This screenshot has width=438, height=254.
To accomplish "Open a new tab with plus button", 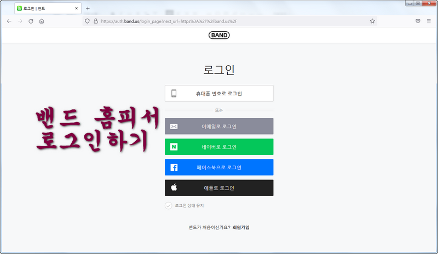I will pos(88,8).
